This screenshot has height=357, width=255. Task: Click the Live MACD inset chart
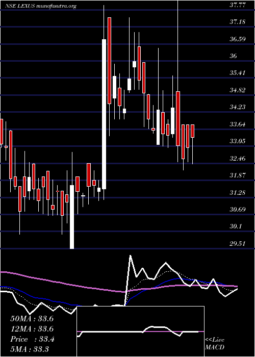(x=140, y=331)
